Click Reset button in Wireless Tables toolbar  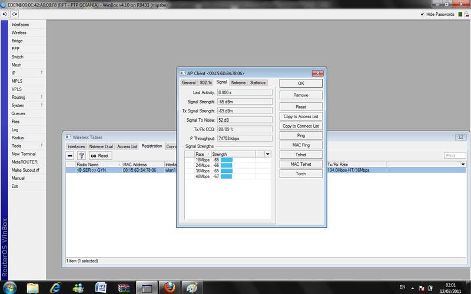coord(100,156)
